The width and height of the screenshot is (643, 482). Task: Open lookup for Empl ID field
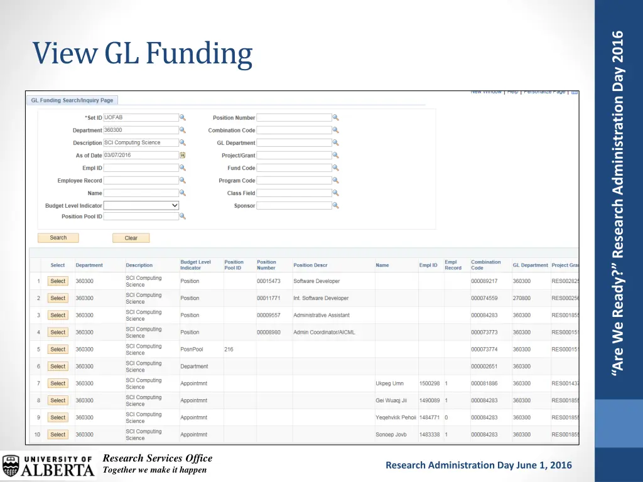183,168
